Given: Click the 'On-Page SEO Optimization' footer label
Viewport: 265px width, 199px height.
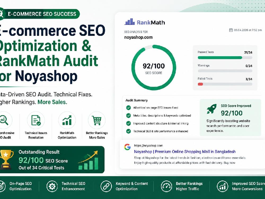Looking at the screenshot, I should click(x=20, y=186).
